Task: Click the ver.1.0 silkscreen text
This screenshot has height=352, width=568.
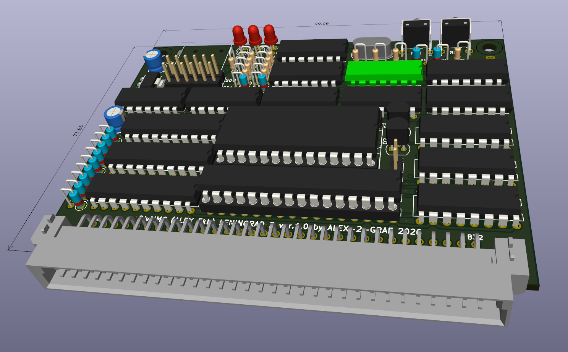Action: 293,226
